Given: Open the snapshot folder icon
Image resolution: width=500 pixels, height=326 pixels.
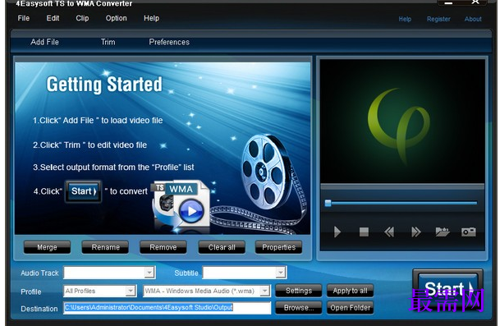Looking at the screenshot, I should click(443, 232).
